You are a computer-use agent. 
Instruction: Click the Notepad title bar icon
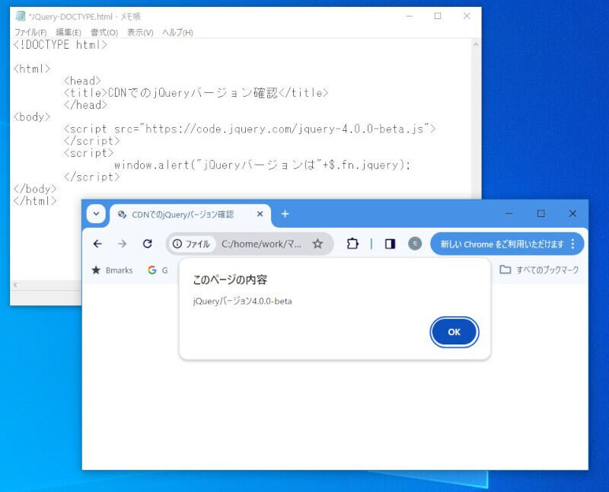(21, 16)
